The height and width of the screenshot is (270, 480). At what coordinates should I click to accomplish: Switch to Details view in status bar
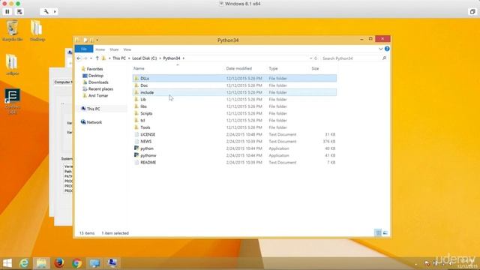[x=378, y=233]
